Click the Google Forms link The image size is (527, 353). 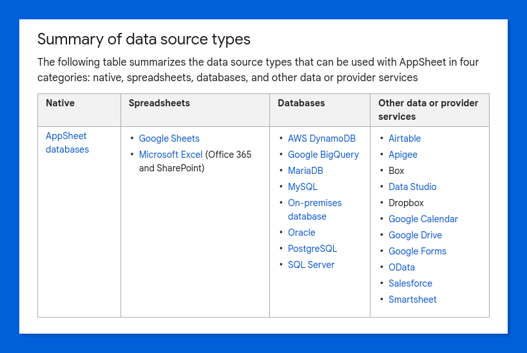click(x=417, y=251)
